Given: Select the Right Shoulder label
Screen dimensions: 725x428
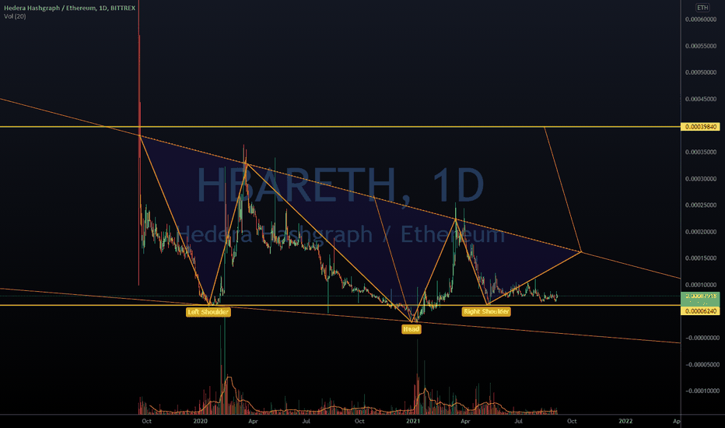Looking at the screenshot, I should [x=486, y=311].
